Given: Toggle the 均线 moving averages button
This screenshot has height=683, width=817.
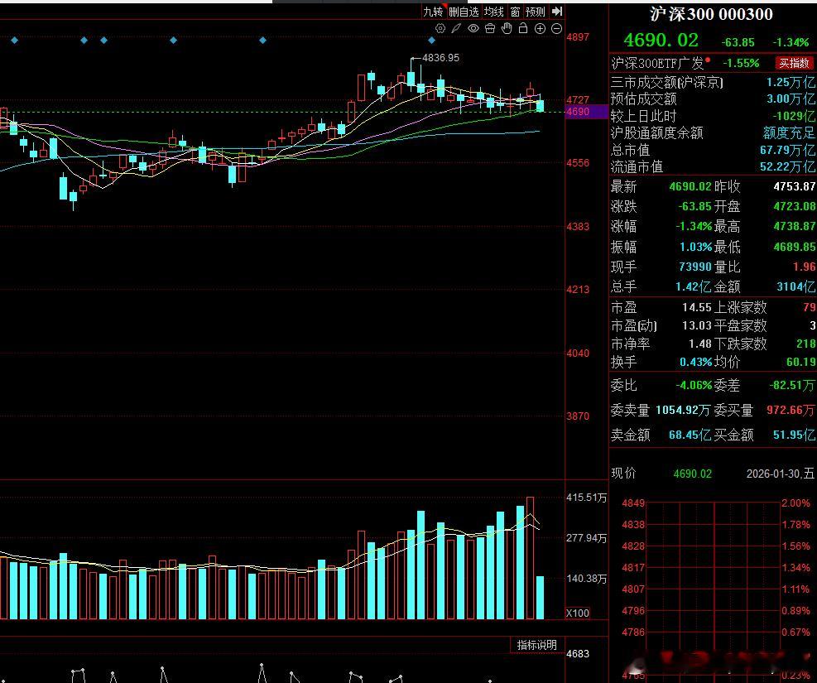Looking at the screenshot, I should (x=494, y=12).
